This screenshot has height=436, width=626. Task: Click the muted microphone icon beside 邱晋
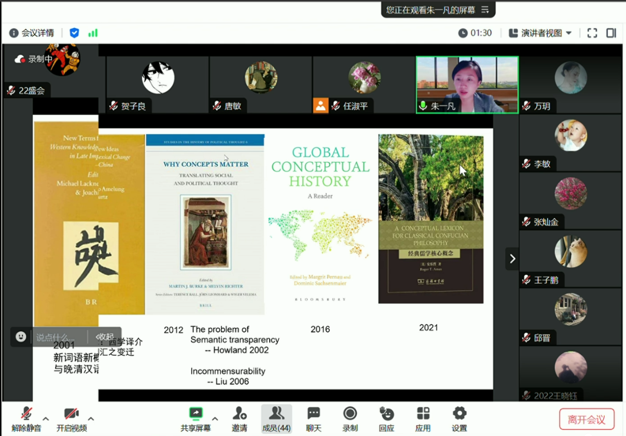527,339
